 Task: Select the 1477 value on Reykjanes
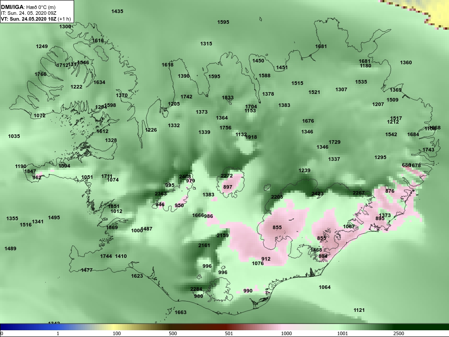tap(87, 270)
